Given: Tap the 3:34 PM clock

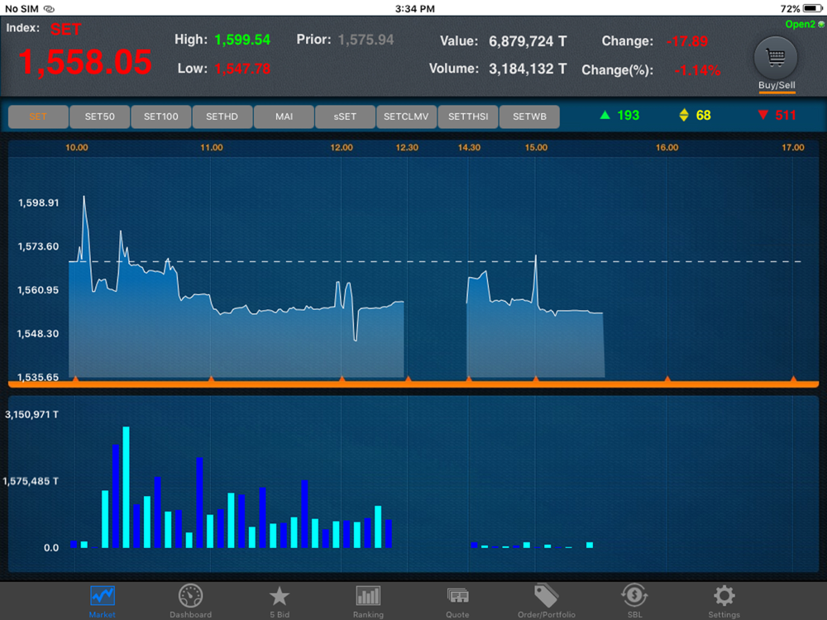Looking at the screenshot, I should pyautogui.click(x=414, y=8).
